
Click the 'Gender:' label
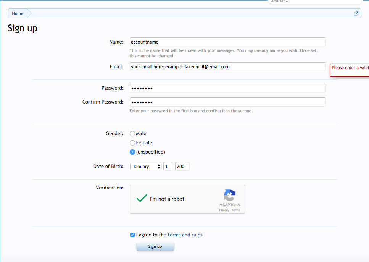(114, 134)
